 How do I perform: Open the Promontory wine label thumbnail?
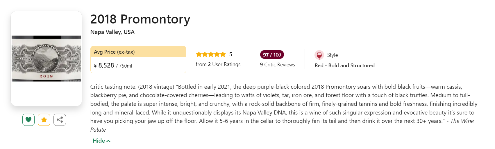[x=46, y=59]
